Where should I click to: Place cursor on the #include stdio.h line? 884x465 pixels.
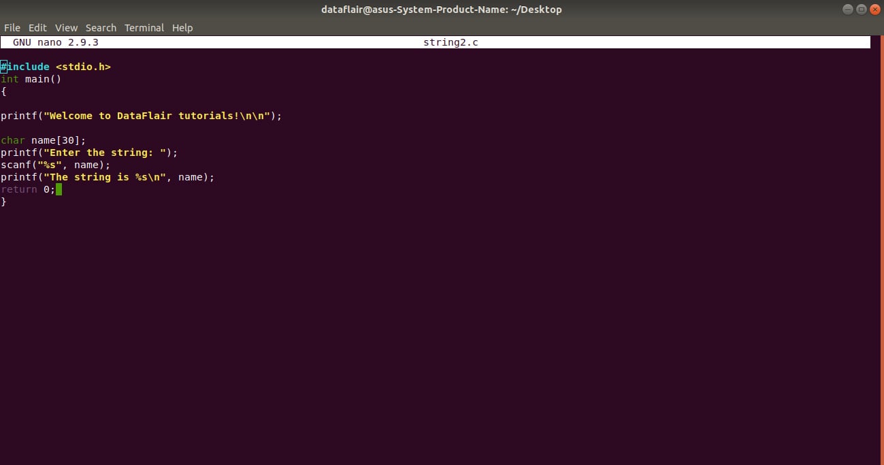coord(56,66)
